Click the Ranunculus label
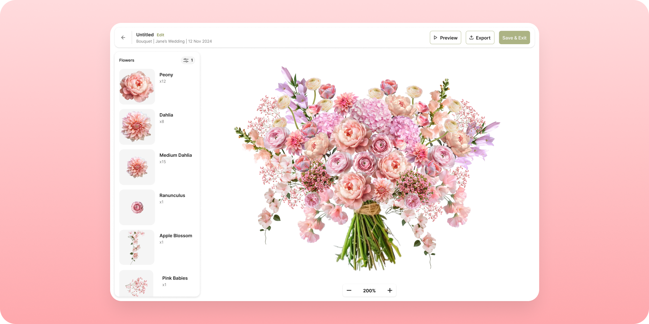Screen dimensions: 649x324 pos(172,195)
